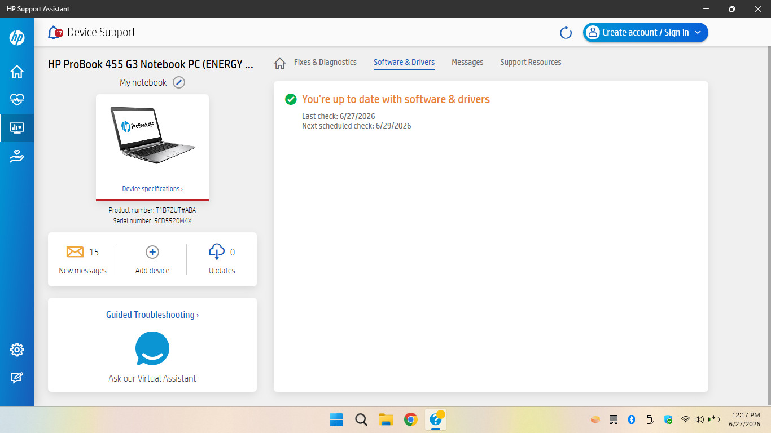Launch Google Chrome from the taskbar

click(411, 419)
